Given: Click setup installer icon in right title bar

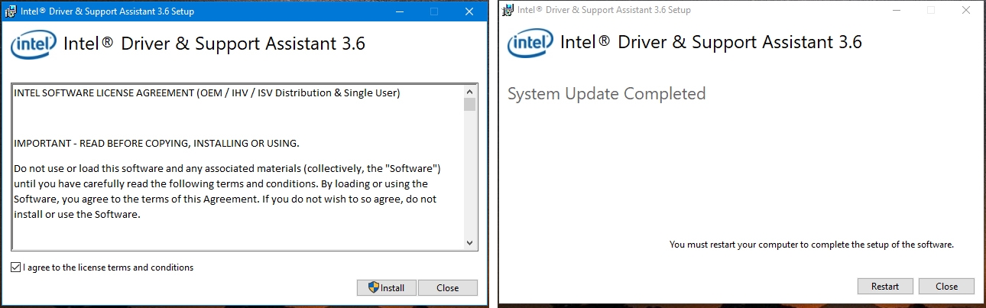Looking at the screenshot, I should coord(508,10).
